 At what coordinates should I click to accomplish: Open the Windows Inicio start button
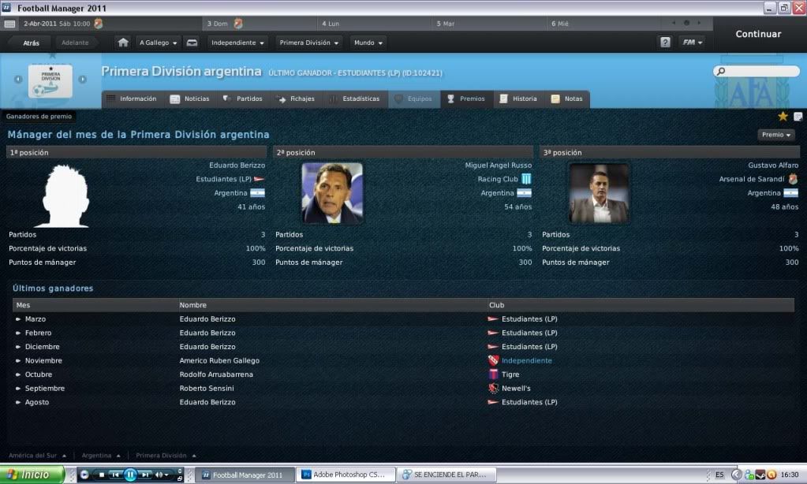(x=32, y=475)
